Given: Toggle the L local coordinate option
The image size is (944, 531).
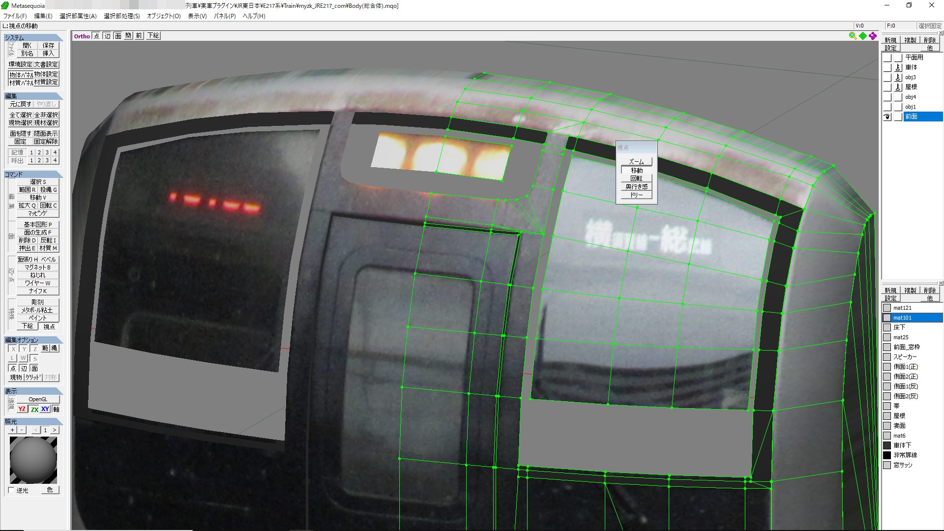Looking at the screenshot, I should [13, 358].
